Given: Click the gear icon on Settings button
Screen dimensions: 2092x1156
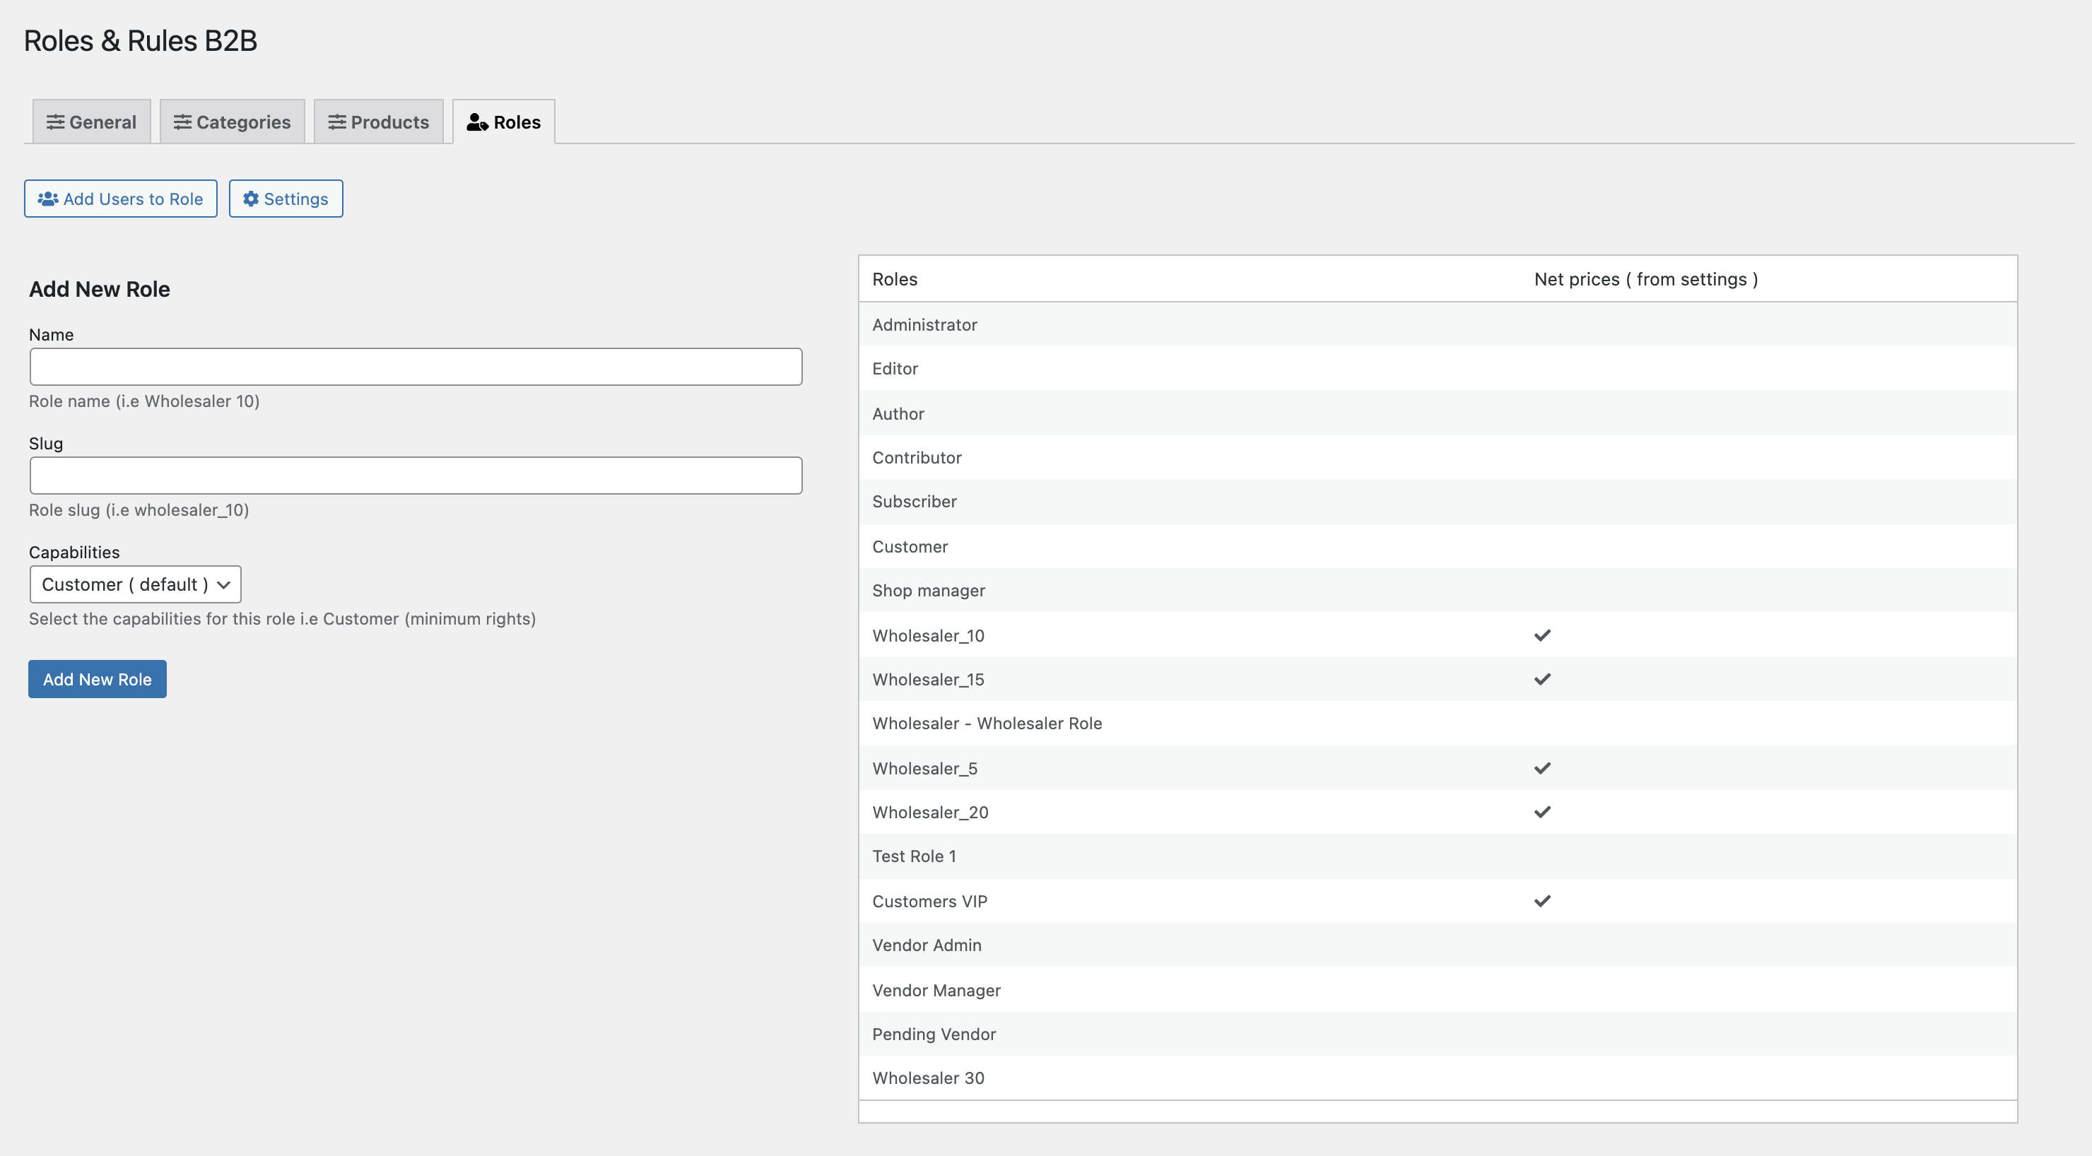Looking at the screenshot, I should [x=251, y=199].
